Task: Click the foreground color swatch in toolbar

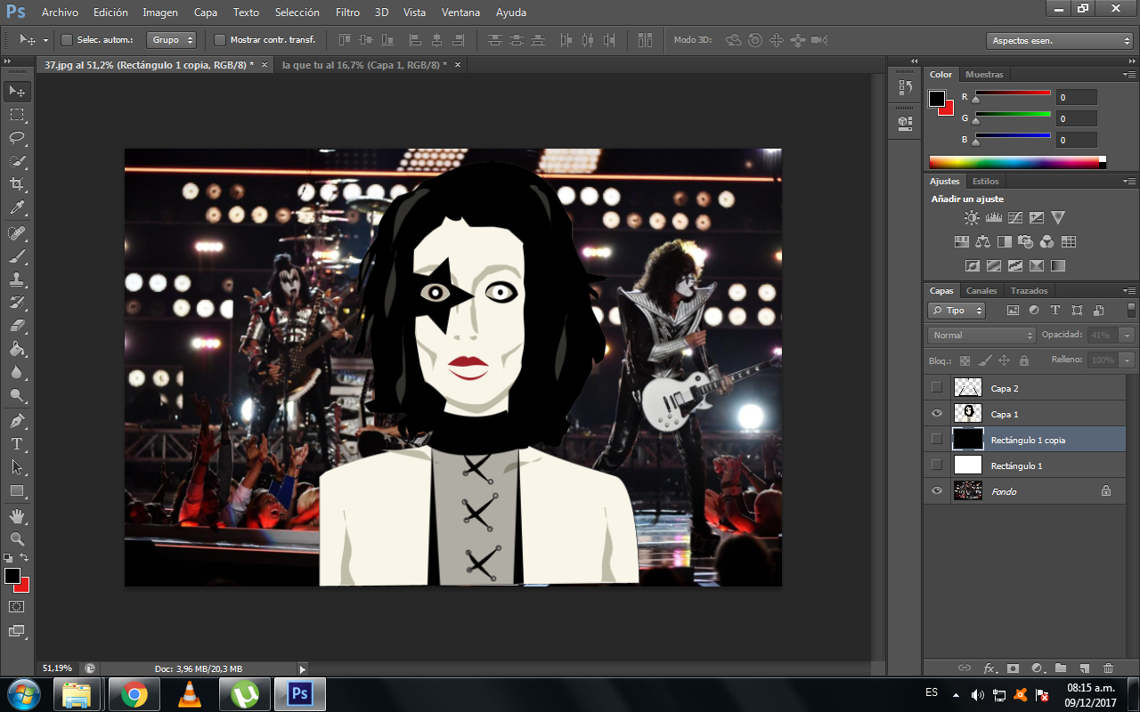Action: coord(12,577)
